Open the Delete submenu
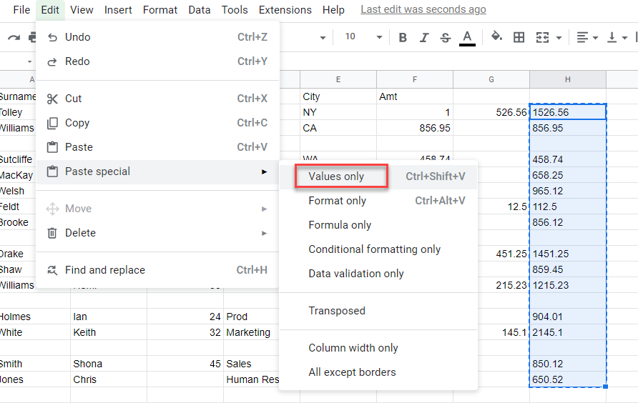638x403 pixels. point(80,233)
